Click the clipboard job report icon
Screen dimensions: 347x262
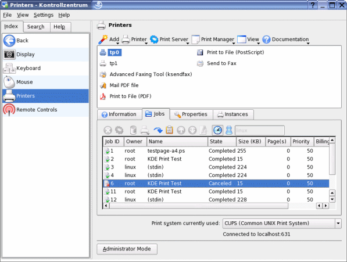coord(169,130)
